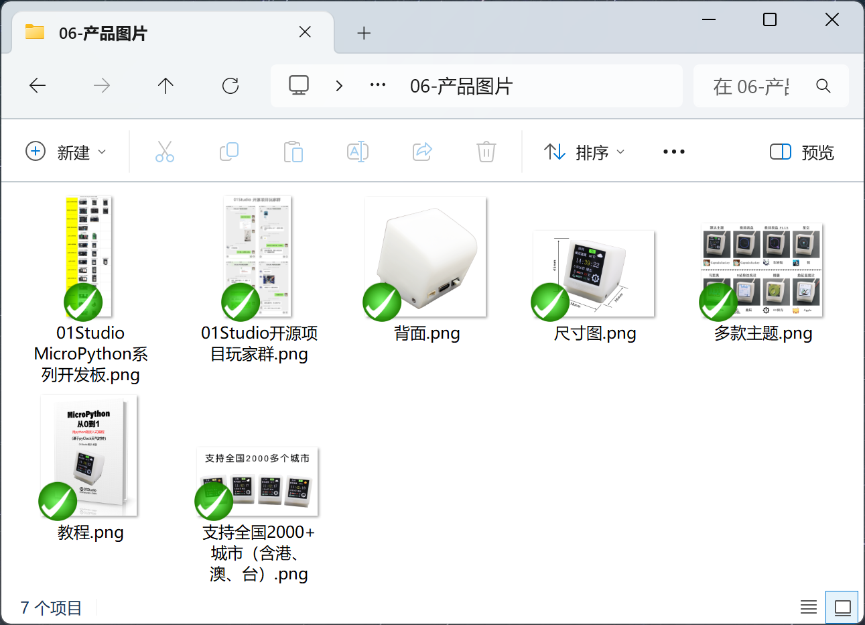Select 01Studio MicroPython系列开发板.png thumbnail

(88, 257)
